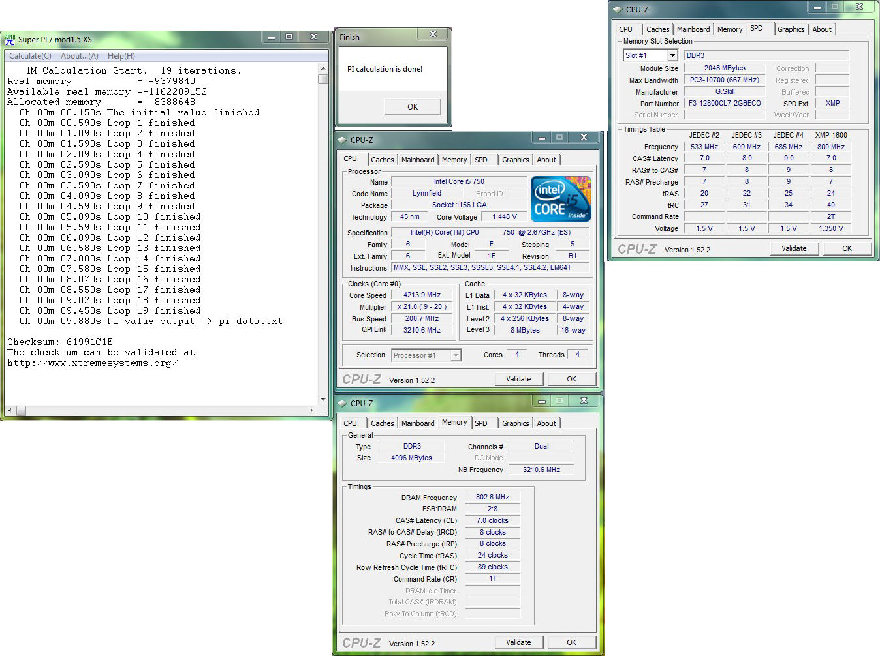
Task: Click the Loop 19 finished line
Action: [110, 311]
